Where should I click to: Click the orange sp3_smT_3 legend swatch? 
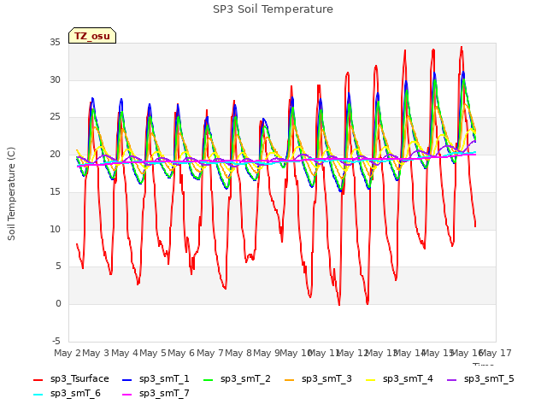(290, 379)
